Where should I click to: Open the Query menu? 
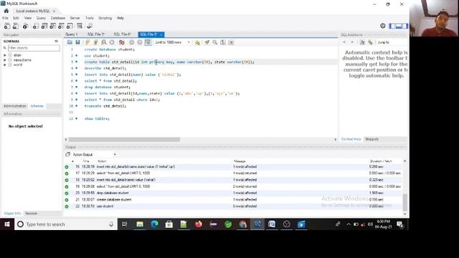click(x=41, y=18)
